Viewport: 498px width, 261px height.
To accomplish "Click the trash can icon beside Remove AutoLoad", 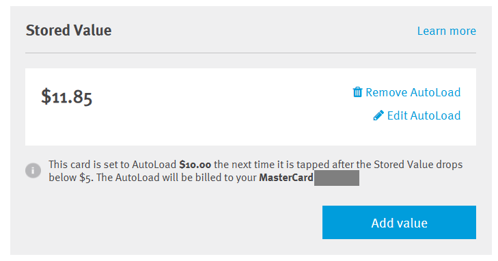I will coord(357,92).
